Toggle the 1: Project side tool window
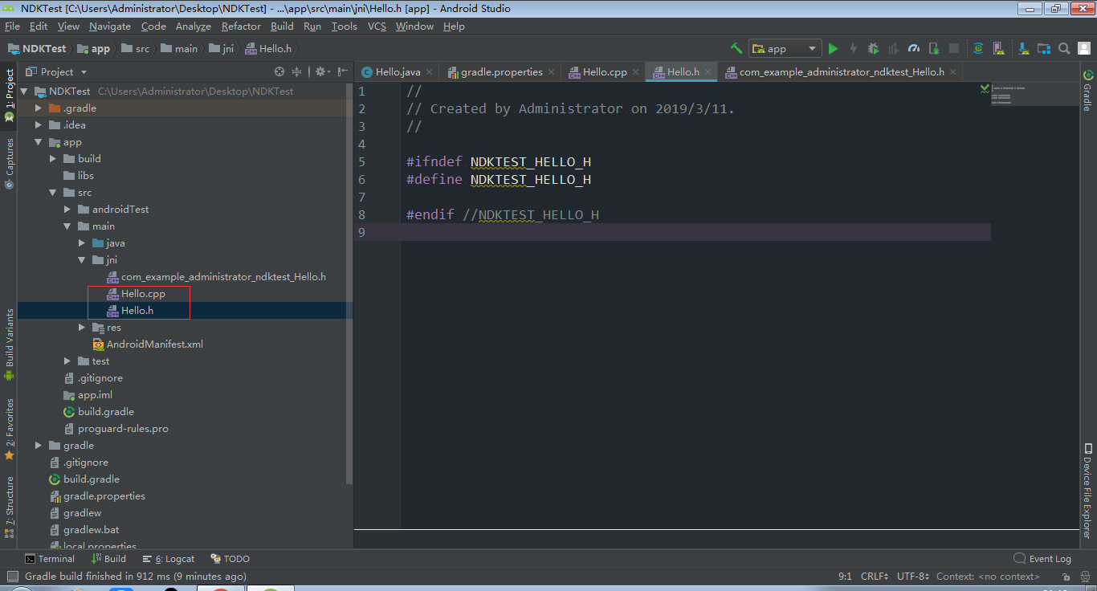The height and width of the screenshot is (591, 1097). coord(9,95)
